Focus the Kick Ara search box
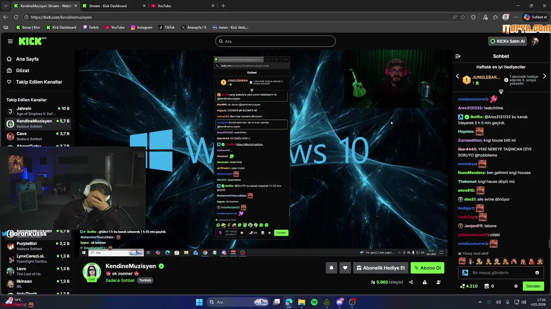The image size is (551, 309). [275, 41]
